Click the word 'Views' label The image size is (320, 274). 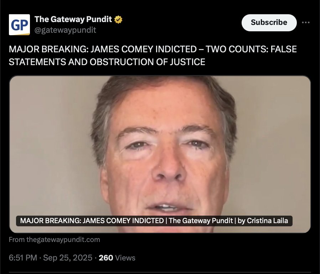point(125,258)
